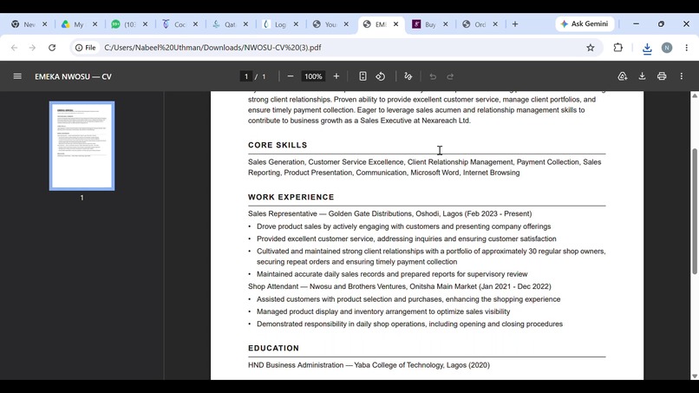The width and height of the screenshot is (699, 393).
Task: Open PDF viewer more actions menu
Action: point(681,76)
